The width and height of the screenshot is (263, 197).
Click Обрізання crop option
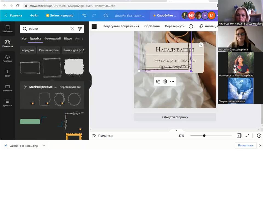tap(152, 26)
